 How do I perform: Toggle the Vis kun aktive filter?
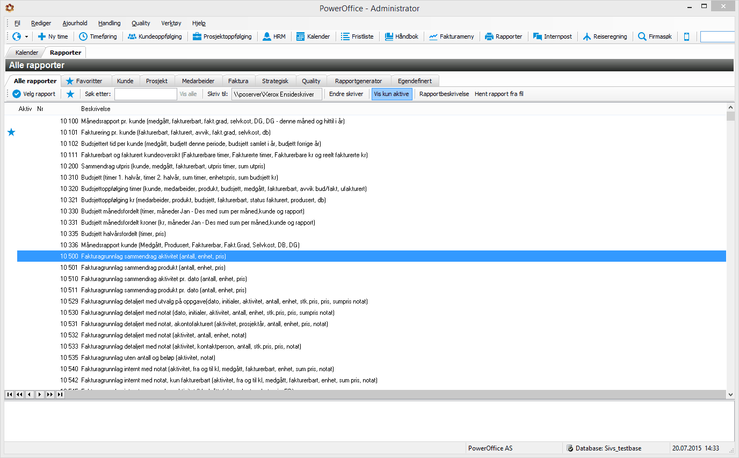click(x=392, y=94)
